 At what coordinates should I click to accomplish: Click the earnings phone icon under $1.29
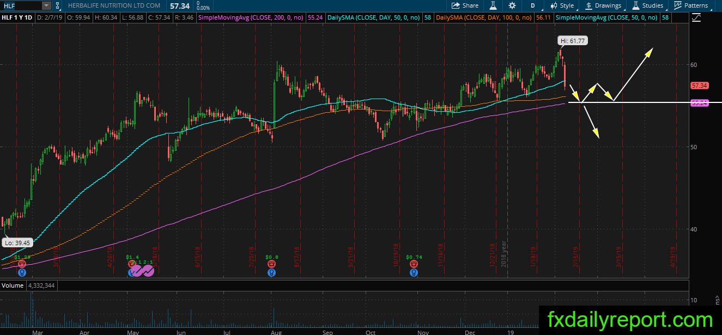[x=22, y=264]
